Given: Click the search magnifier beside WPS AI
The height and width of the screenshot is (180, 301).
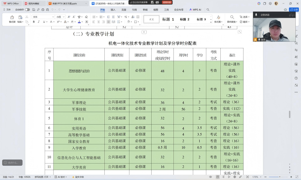Looking at the screenshot, I should [x=208, y=10].
